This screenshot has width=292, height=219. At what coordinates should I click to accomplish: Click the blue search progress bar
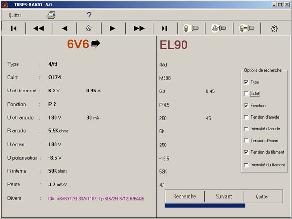pyautogui.click(x=205, y=205)
